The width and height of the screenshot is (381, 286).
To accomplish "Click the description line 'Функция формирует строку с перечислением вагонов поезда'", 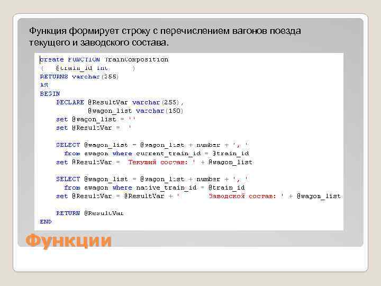I will tap(165, 31).
